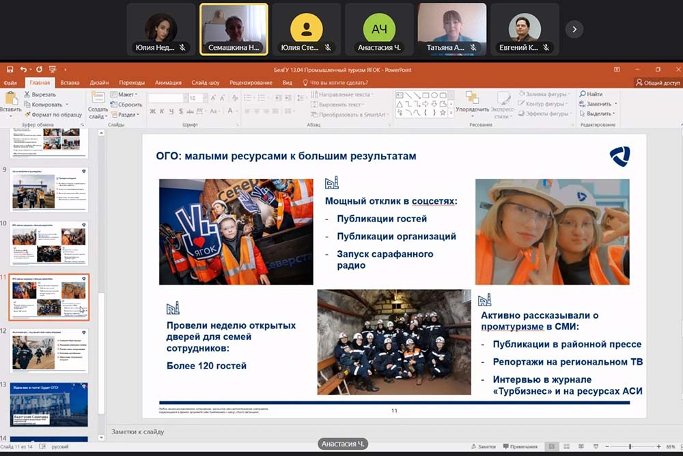683x456 pixels.
Task: Switch to the Вставка ribbon tab
Action: (x=70, y=83)
